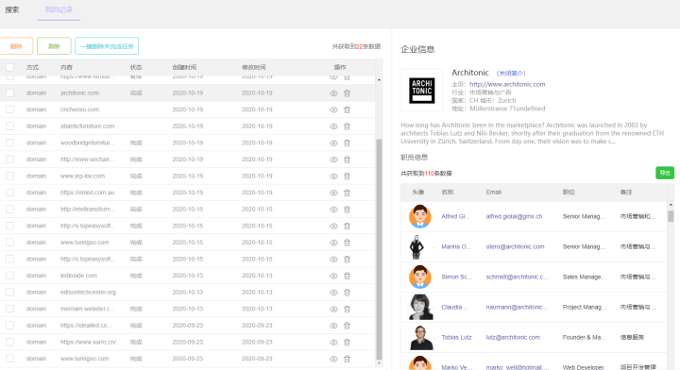This screenshot has width=680, height=370.
Task: Remove atlanticfurniture.com using its trash icon
Action: pyautogui.click(x=347, y=126)
